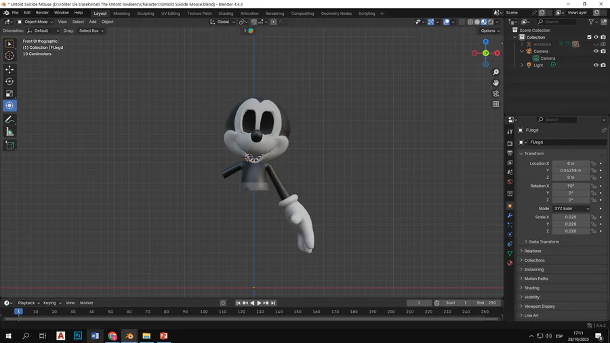Image resolution: width=610 pixels, height=343 pixels.
Task: Switch to the Sculpting workspace tab
Action: coord(146,14)
